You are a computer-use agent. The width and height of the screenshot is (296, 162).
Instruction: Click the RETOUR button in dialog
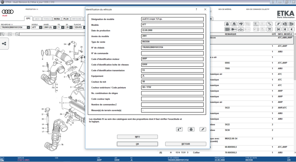[186, 144]
